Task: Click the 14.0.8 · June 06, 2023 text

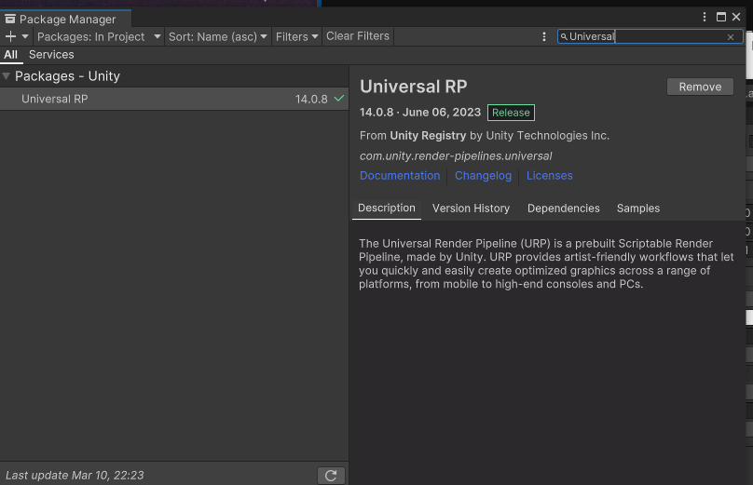Action: click(x=420, y=113)
